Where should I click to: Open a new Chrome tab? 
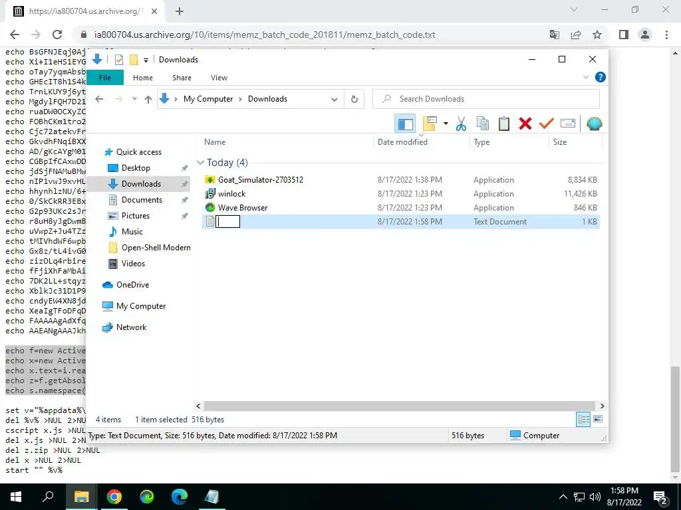[x=180, y=12]
